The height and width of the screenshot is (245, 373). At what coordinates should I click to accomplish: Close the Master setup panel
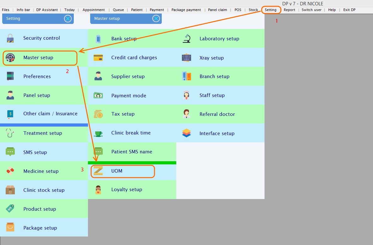pos(156,19)
